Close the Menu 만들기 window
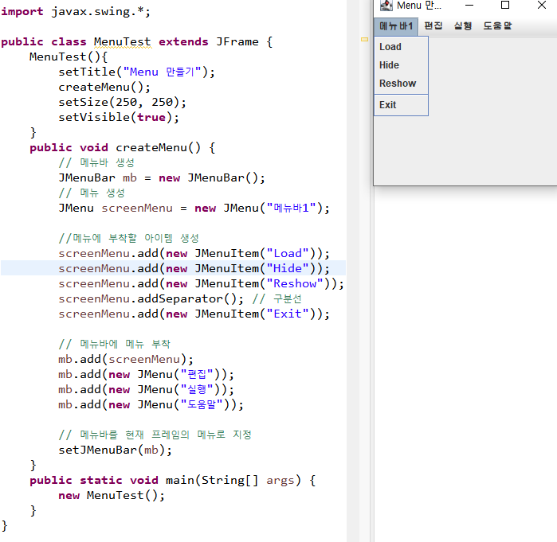Viewport: 557px width, 542px height. point(542,6)
